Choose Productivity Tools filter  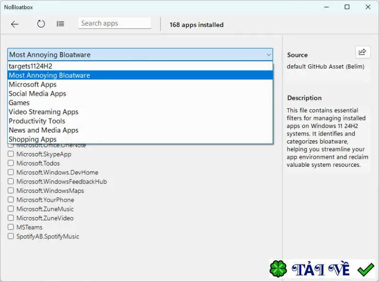pos(140,121)
